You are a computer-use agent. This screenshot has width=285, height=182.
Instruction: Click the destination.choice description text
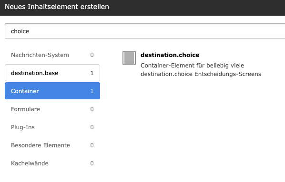(201, 69)
